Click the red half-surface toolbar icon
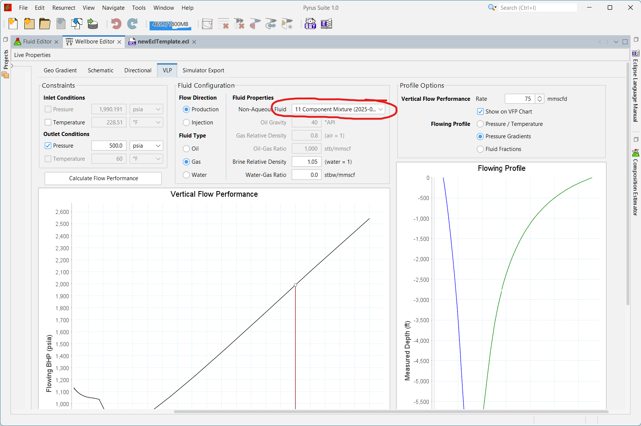641x426 pixels. (x=255, y=24)
